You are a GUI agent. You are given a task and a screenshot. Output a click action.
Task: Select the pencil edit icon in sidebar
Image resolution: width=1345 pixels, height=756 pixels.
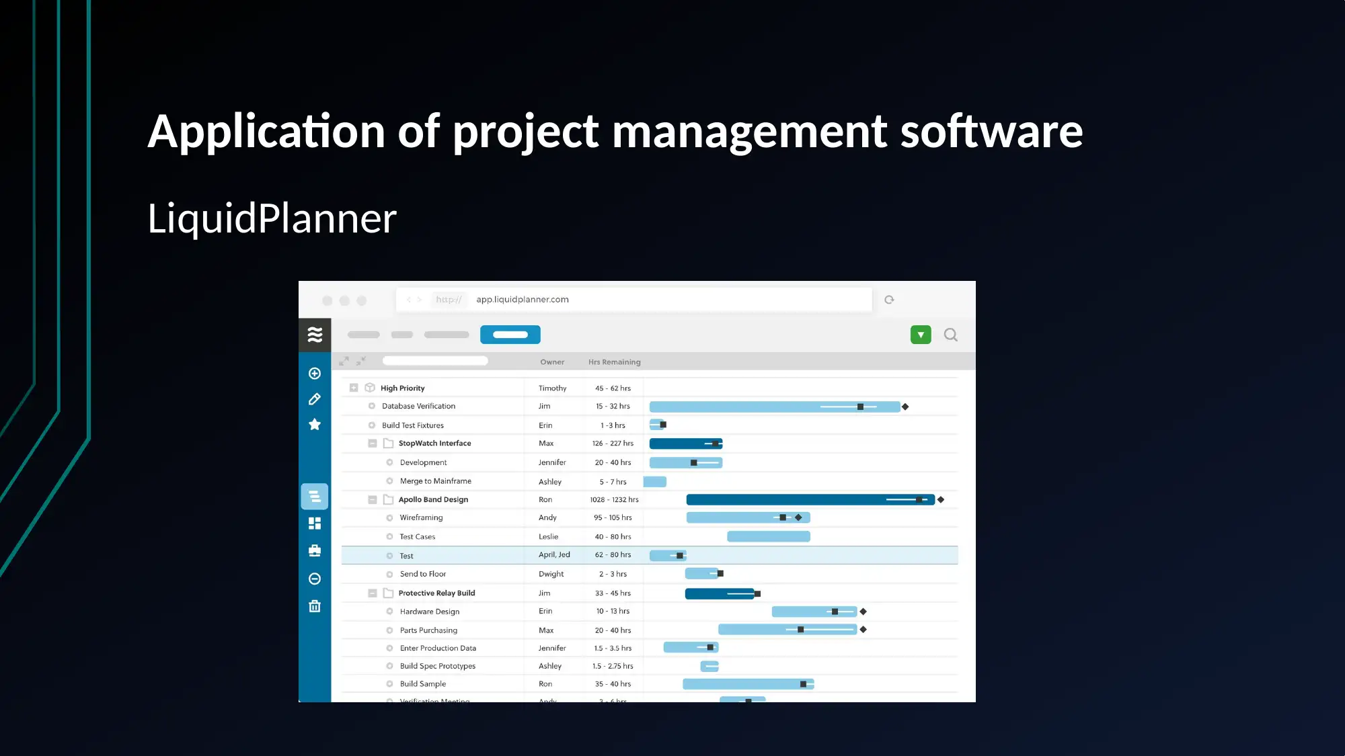[314, 399]
